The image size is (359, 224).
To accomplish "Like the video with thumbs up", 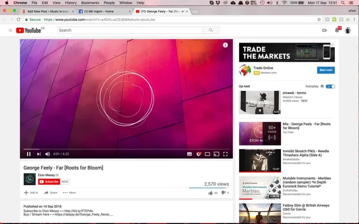I will [x=210, y=193].
